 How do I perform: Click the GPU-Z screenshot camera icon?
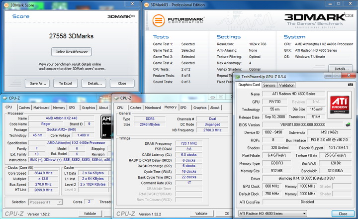click(x=350, y=85)
